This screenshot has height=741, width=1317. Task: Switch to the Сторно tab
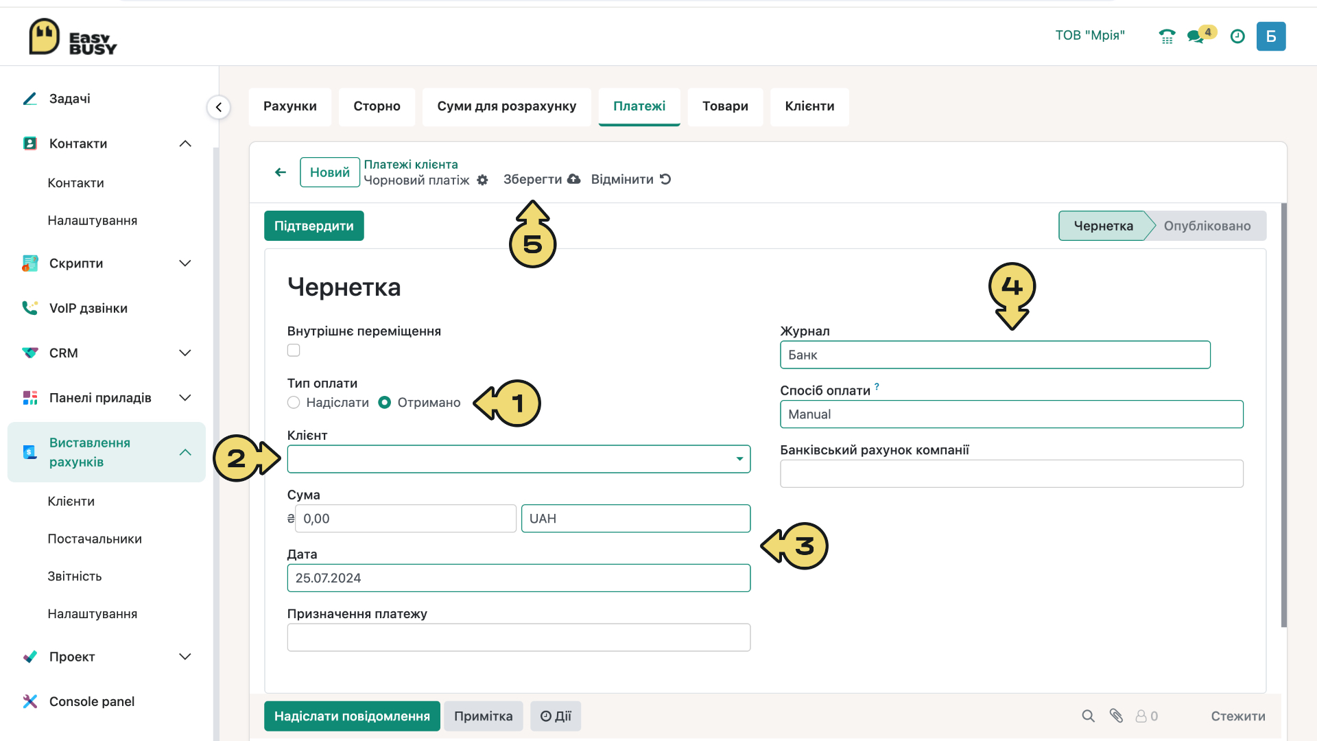[x=377, y=106]
